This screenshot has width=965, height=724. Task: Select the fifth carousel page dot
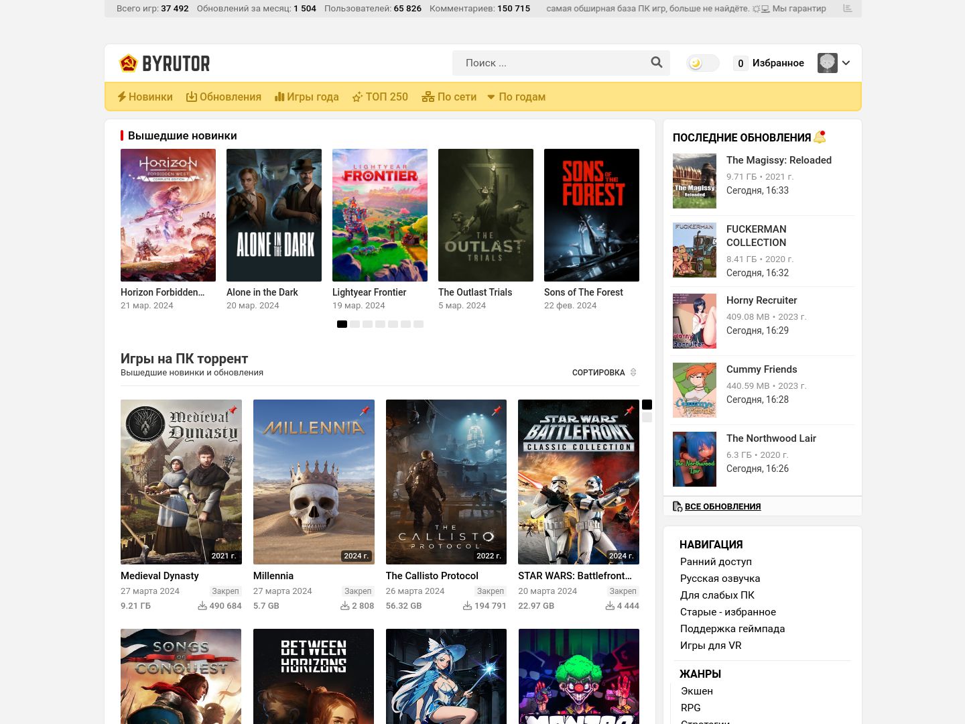393,324
